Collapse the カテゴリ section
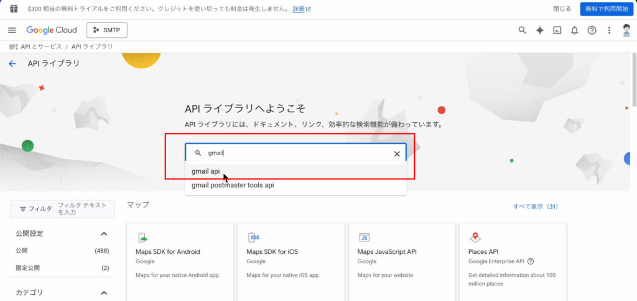This screenshot has height=301, width=637. pos(104,292)
